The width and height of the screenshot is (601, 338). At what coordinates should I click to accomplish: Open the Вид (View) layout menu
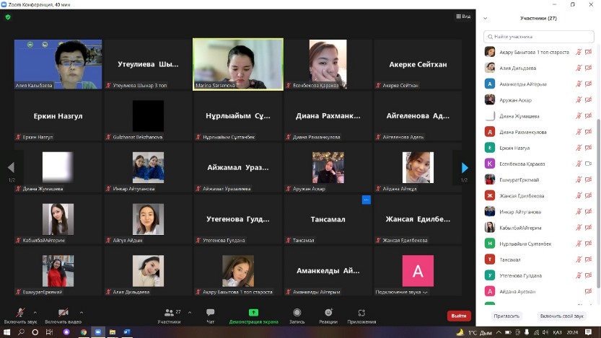(x=463, y=17)
